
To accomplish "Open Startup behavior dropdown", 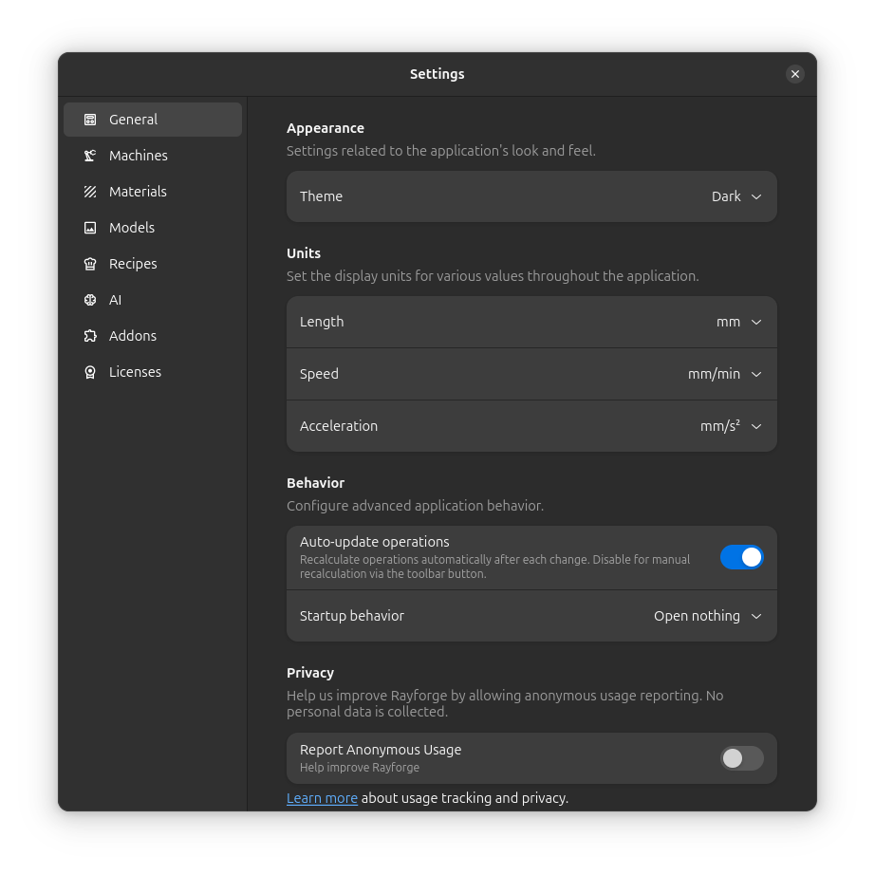I will coord(708,616).
